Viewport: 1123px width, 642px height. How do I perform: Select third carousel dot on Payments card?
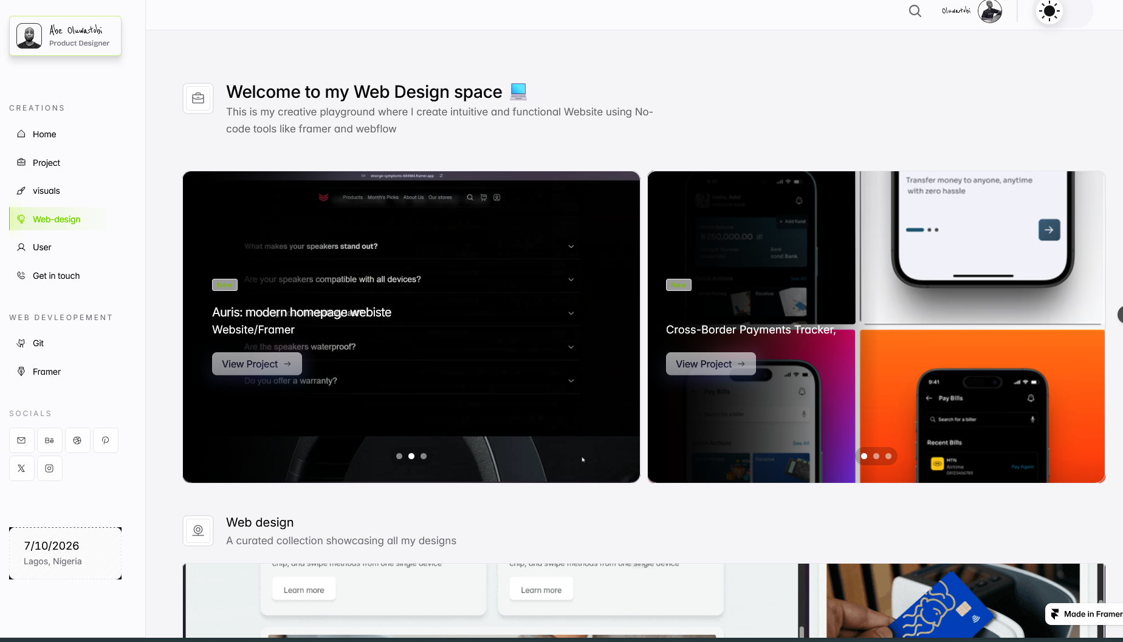click(888, 456)
